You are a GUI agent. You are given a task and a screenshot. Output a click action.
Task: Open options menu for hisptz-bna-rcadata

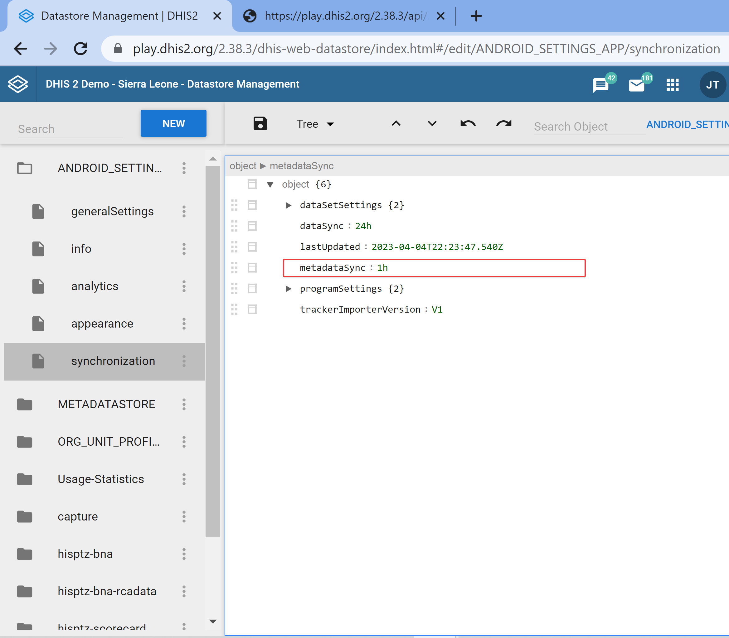coord(184,591)
